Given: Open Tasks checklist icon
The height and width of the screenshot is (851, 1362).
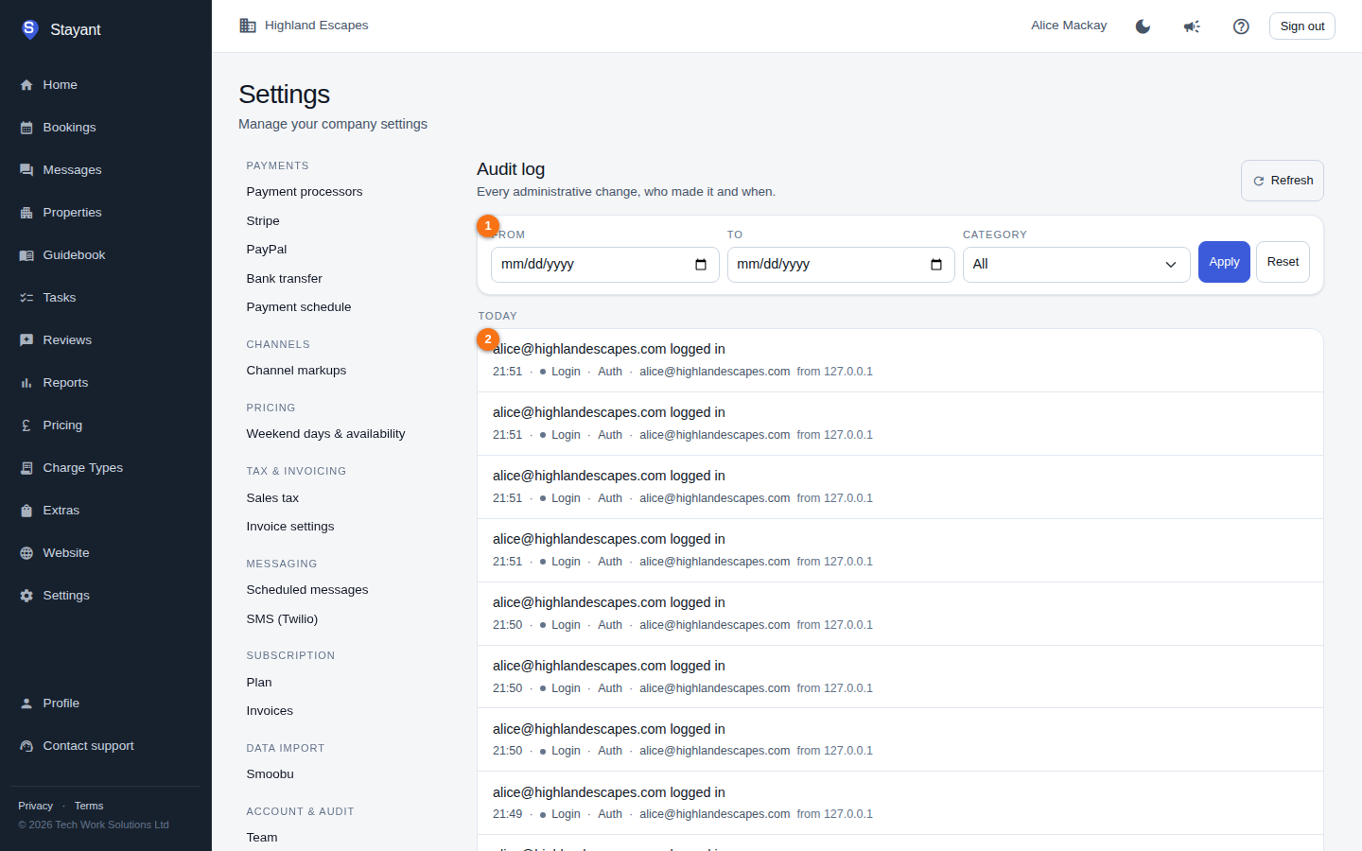Looking at the screenshot, I should 26,298.
